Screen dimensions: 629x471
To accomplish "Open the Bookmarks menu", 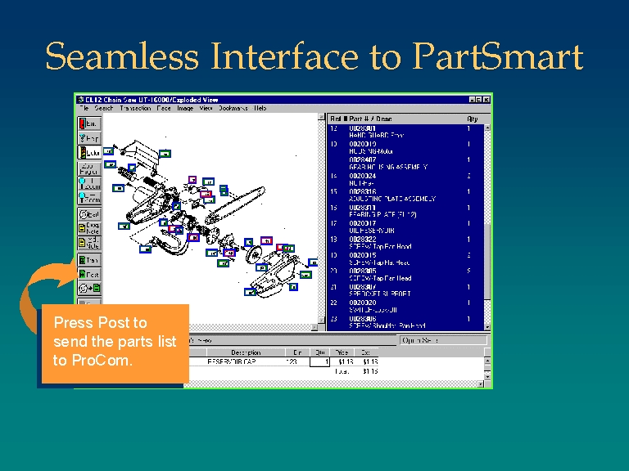I will coord(233,108).
